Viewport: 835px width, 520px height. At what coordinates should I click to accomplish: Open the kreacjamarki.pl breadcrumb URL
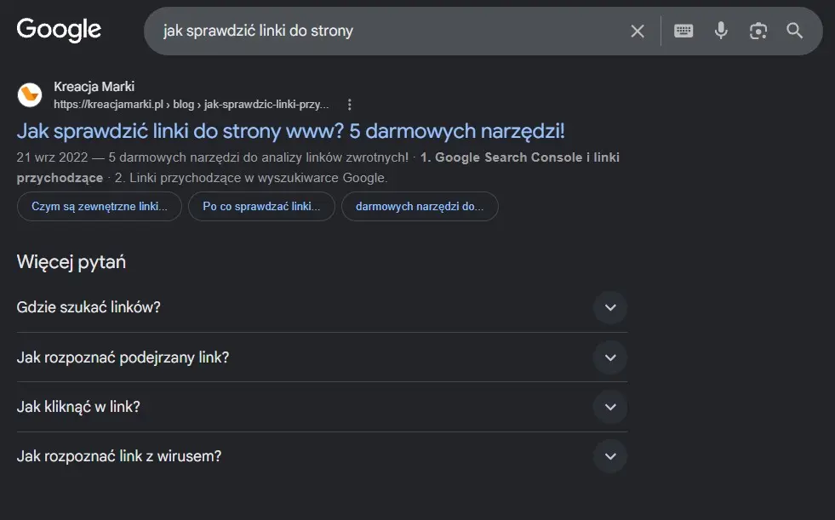click(192, 105)
